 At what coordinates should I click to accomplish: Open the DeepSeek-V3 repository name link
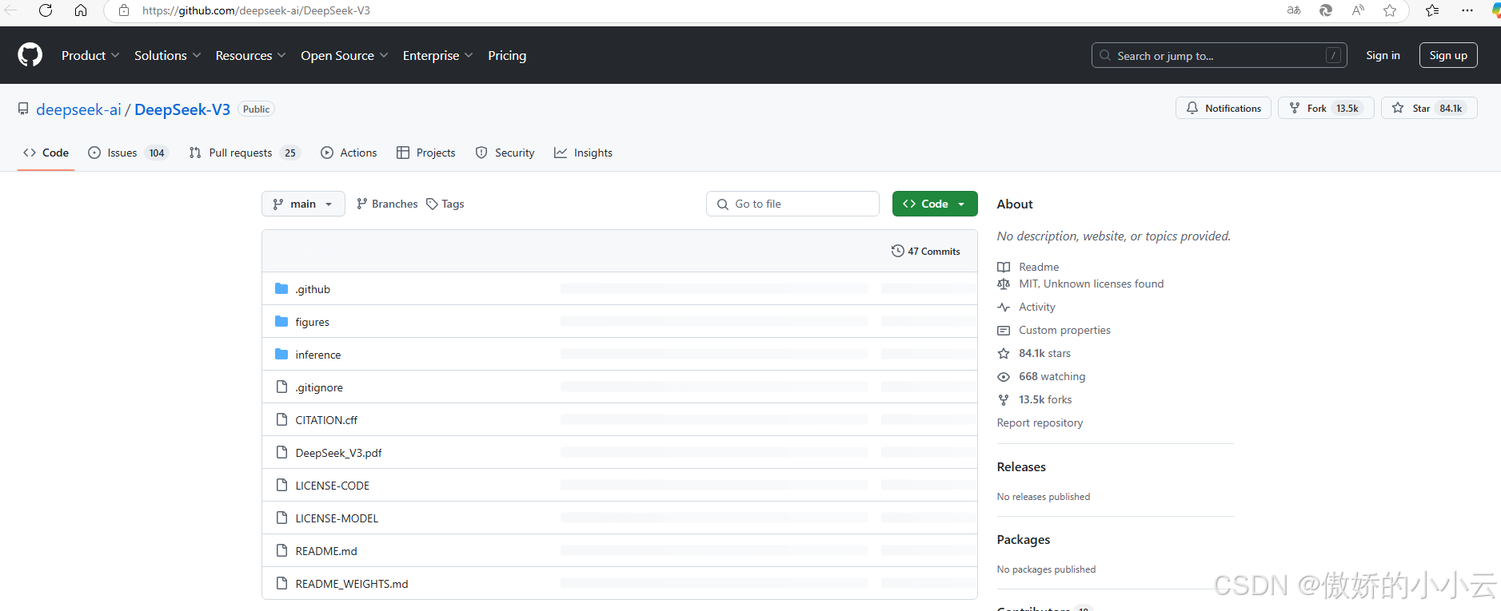pyautogui.click(x=182, y=109)
